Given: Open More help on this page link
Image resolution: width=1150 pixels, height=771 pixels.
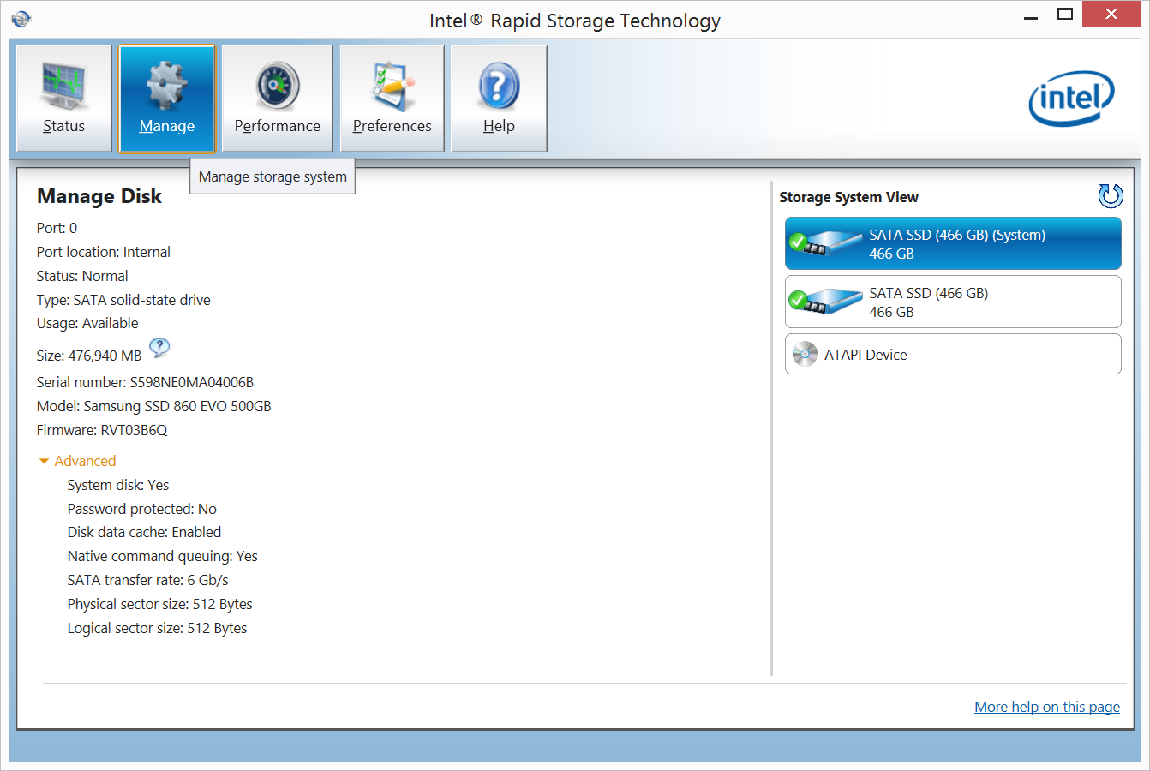Looking at the screenshot, I should click(x=1046, y=707).
